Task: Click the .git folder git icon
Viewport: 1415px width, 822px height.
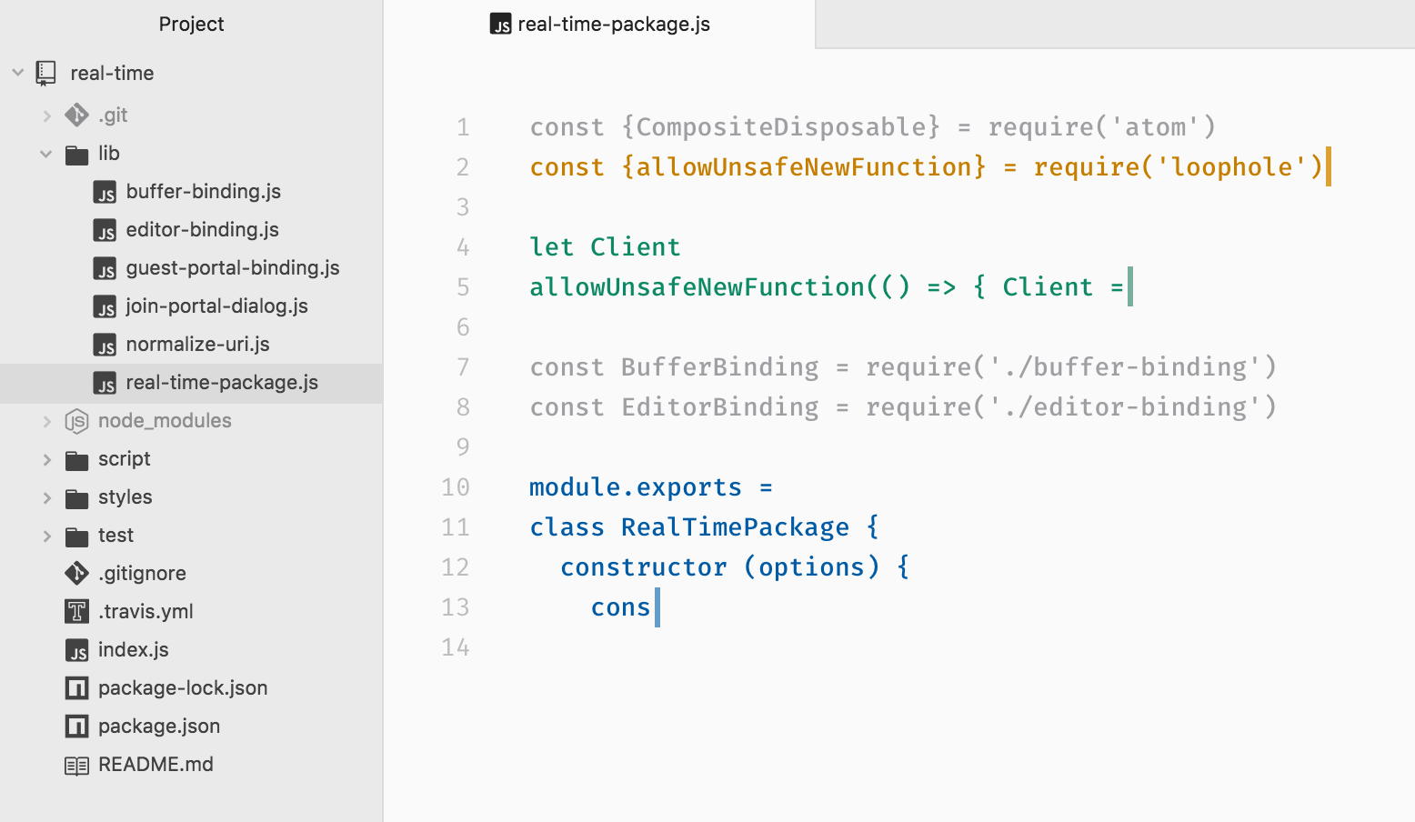Action: (76, 115)
